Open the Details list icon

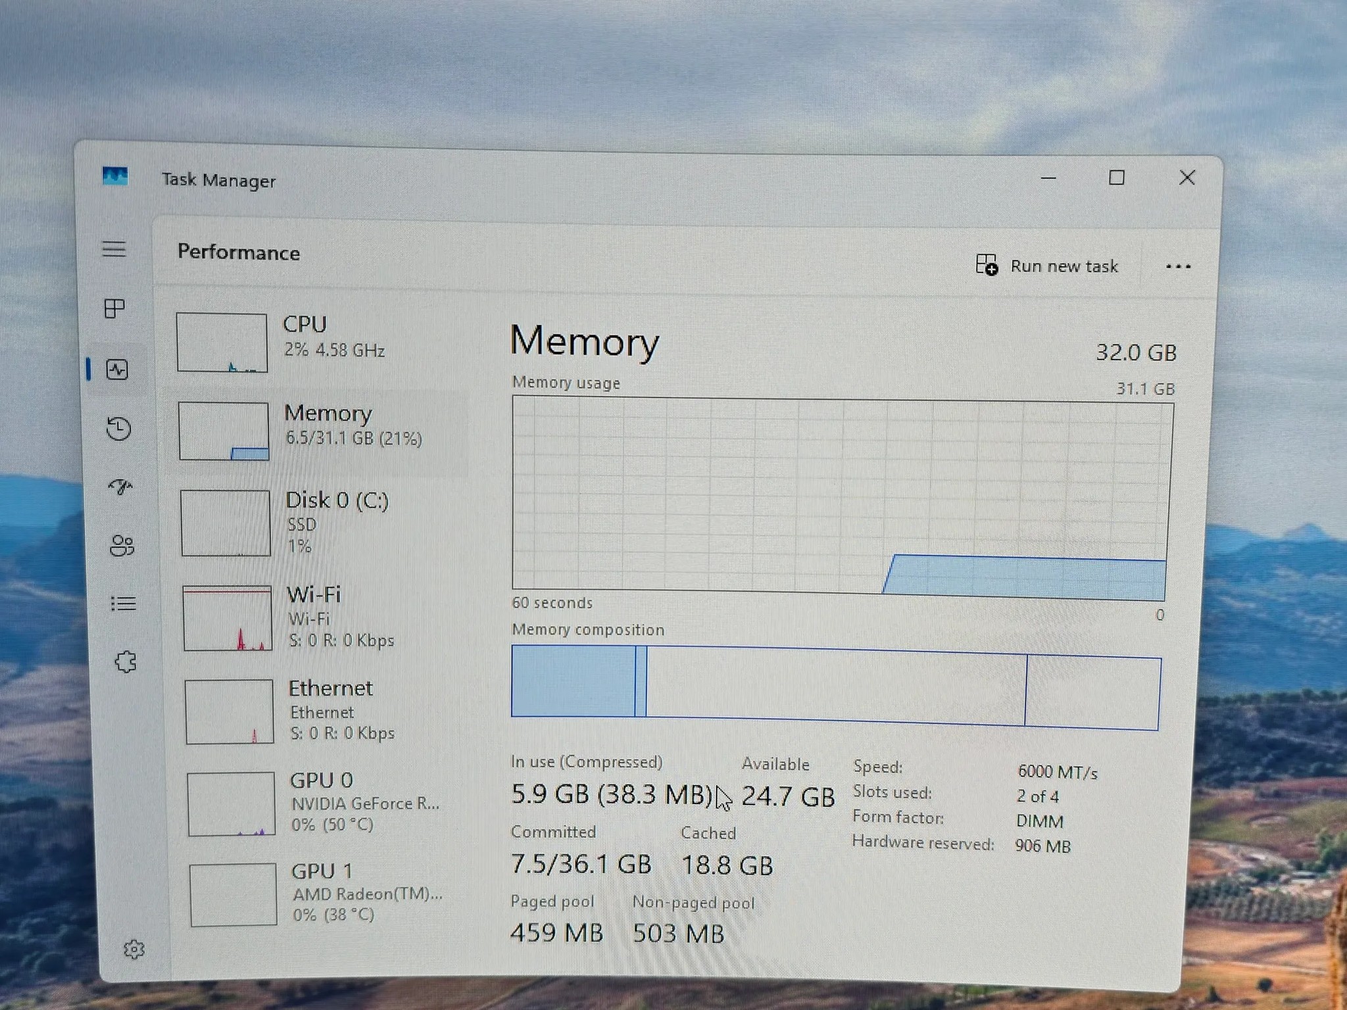click(x=124, y=603)
